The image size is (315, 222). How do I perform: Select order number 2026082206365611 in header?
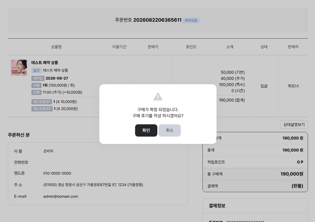pos(157,20)
